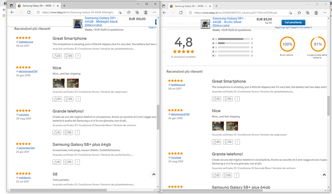Open derickmoore7141 profile in left window
This screenshot has width=332, height=194.
coord(28,71)
